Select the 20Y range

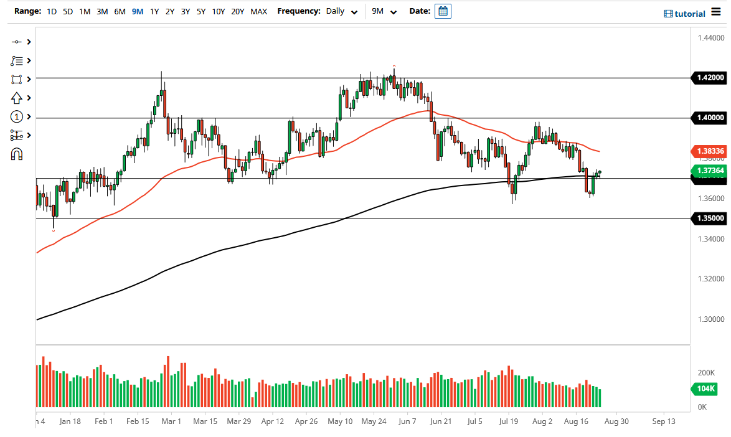(x=238, y=11)
